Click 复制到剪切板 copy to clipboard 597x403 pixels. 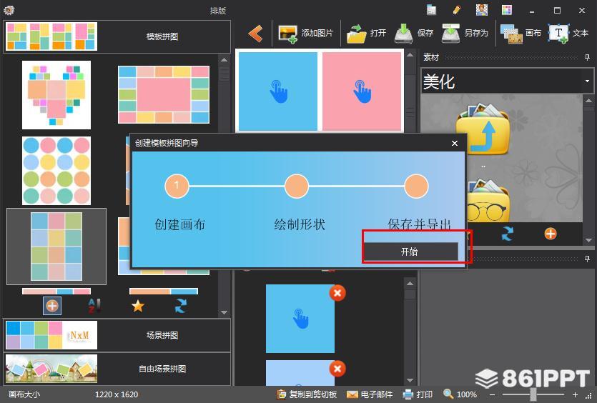[x=307, y=394]
